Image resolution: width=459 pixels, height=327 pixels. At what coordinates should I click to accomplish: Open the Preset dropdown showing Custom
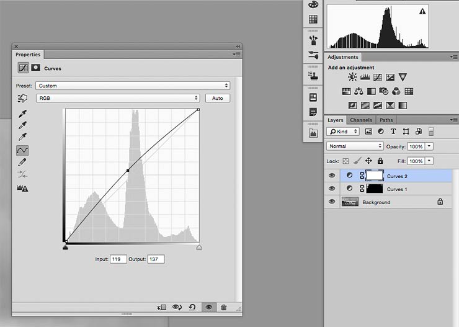(x=133, y=86)
